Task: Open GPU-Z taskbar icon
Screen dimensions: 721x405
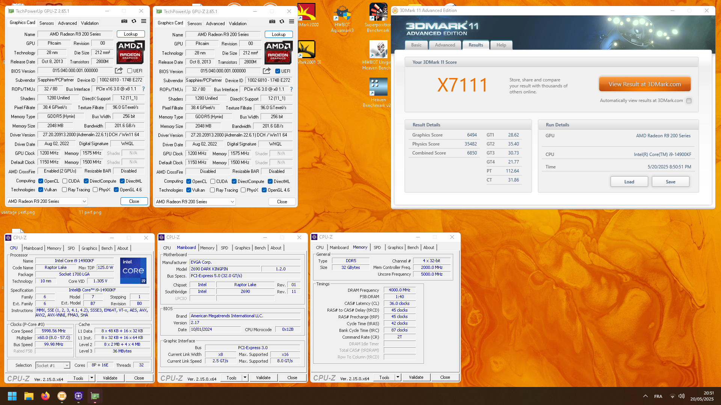Action: (x=95, y=396)
